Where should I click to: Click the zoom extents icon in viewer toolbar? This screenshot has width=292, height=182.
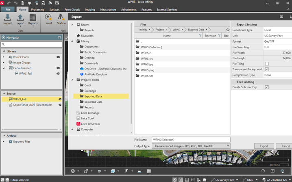point(272,171)
